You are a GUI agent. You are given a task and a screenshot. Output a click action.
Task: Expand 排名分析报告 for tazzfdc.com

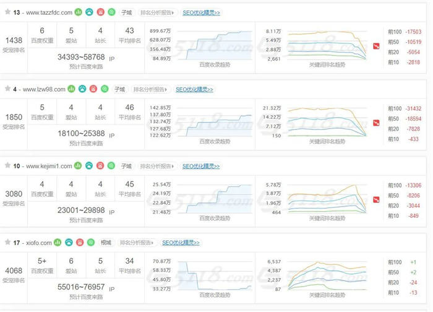click(157, 12)
